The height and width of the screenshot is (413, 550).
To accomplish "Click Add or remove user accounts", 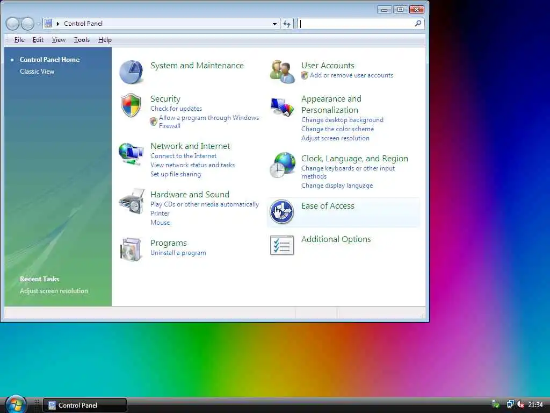I will click(x=351, y=75).
